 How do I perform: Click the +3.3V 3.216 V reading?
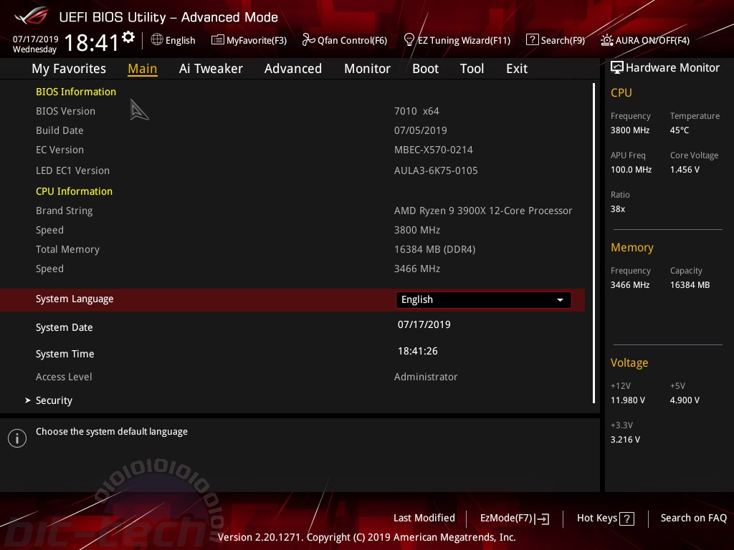[x=625, y=440]
